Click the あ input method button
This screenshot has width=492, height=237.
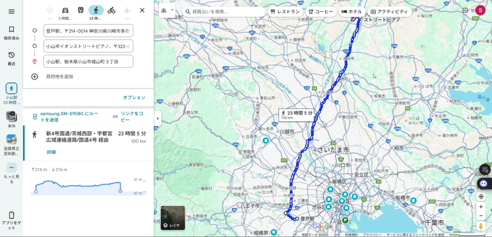pos(164,11)
